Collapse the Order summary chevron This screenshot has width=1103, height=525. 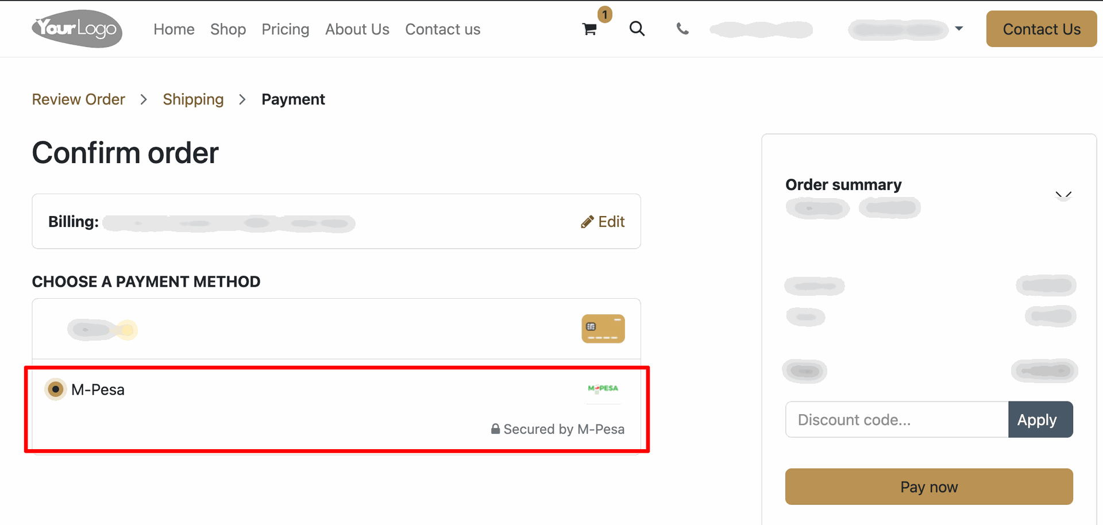[x=1063, y=195]
